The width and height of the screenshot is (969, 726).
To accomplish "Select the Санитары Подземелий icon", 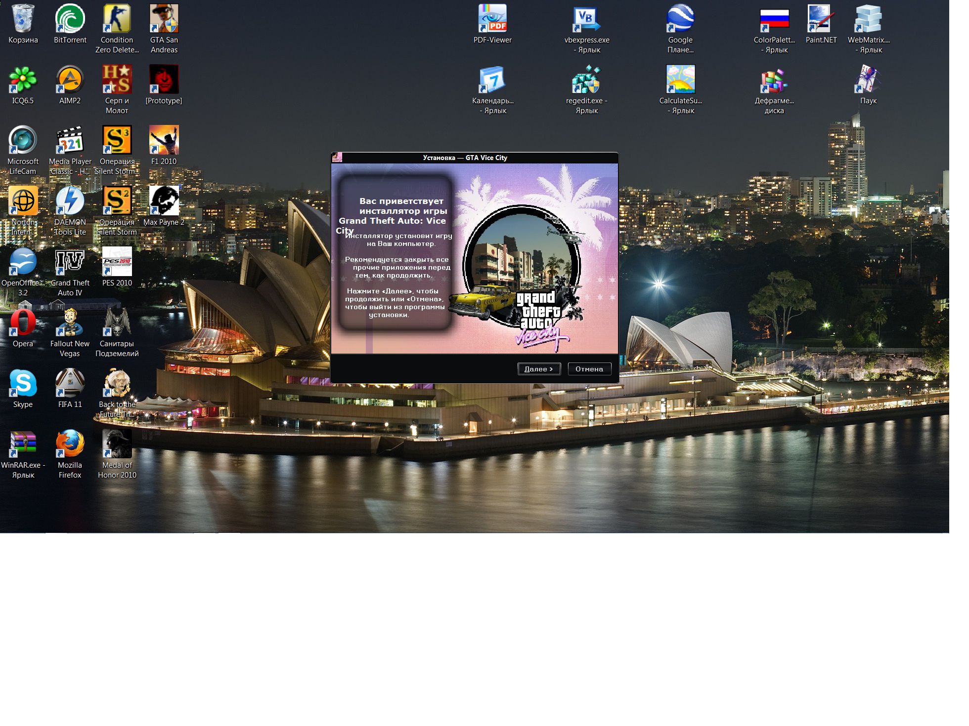I will 117,323.
